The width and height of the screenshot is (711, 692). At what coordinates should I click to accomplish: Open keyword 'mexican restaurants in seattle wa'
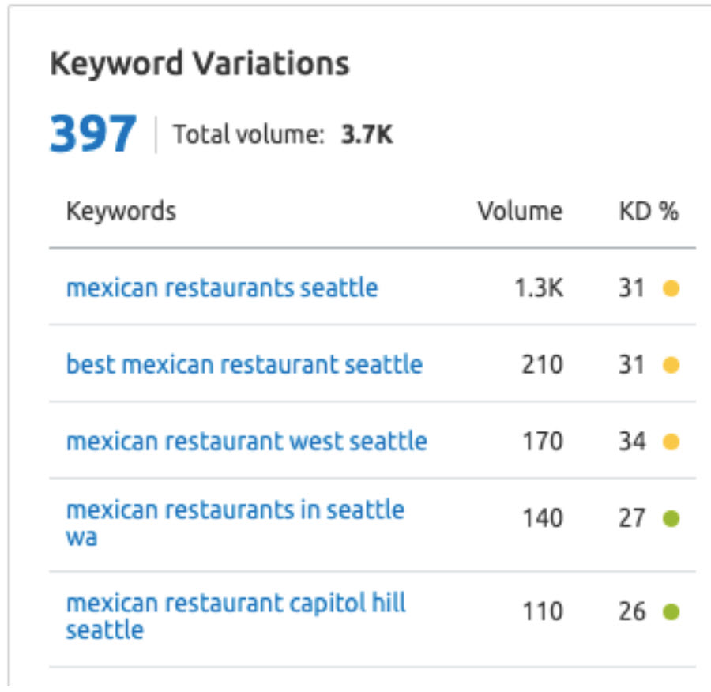coord(235,523)
